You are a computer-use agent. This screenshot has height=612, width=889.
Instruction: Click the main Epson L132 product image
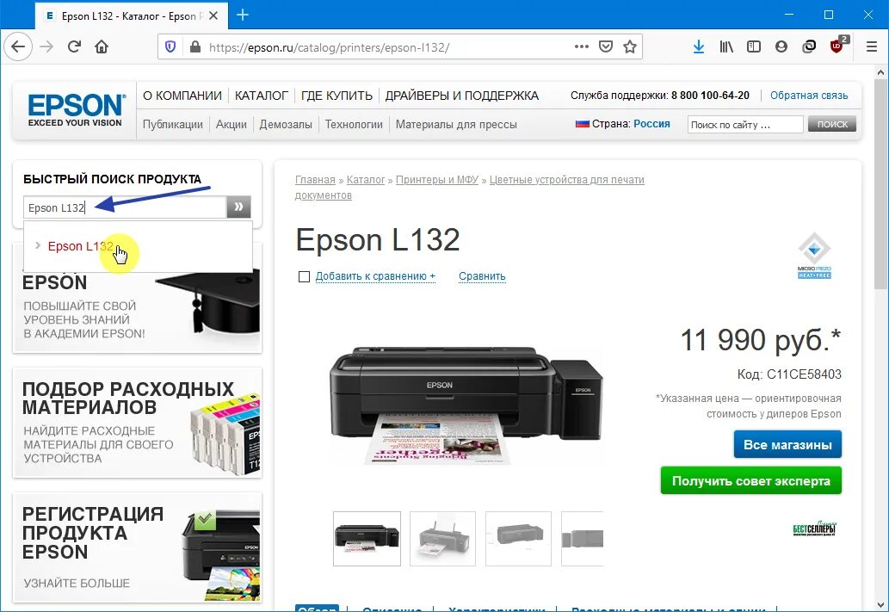(466, 405)
